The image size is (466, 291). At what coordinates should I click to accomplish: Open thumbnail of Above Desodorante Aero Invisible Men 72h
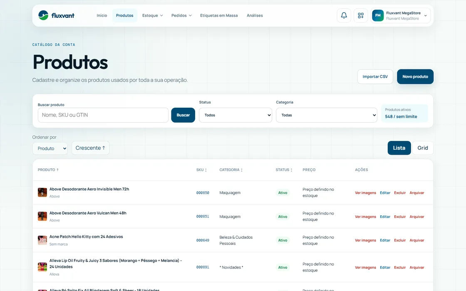click(x=42, y=192)
